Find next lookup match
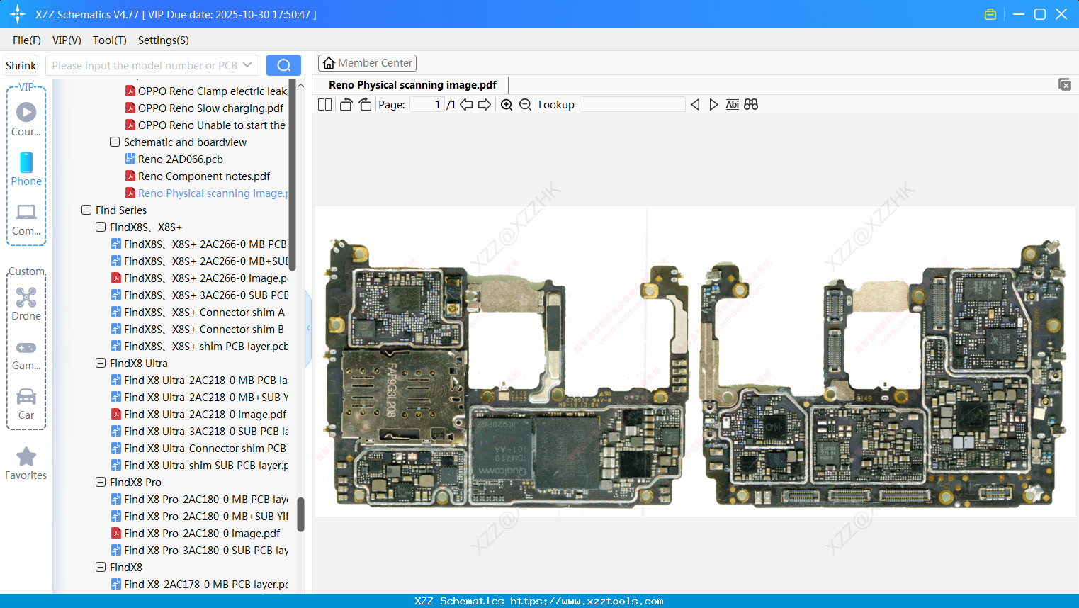The height and width of the screenshot is (608, 1079). click(713, 105)
